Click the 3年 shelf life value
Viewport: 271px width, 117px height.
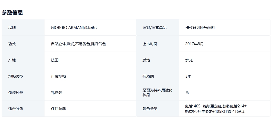(188, 76)
